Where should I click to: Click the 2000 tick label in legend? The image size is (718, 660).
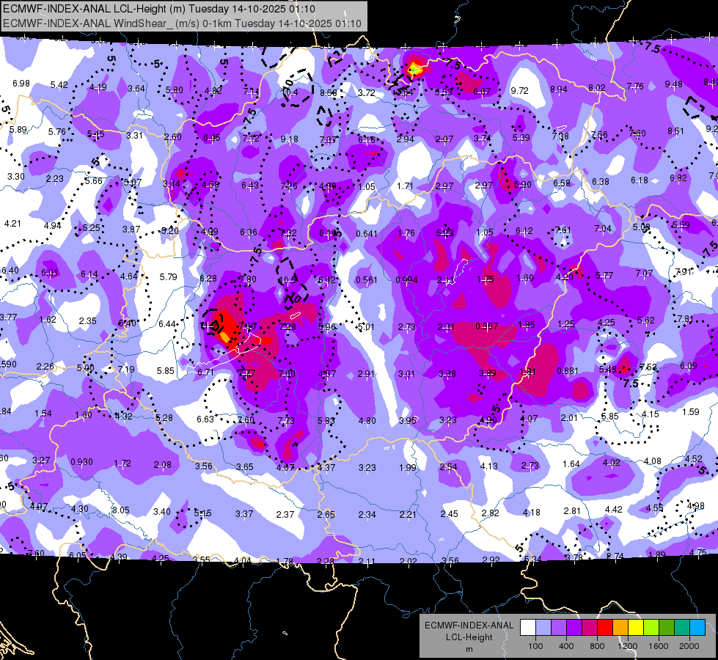[689, 645]
